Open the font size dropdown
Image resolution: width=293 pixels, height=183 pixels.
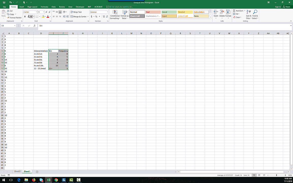(x=43, y=12)
